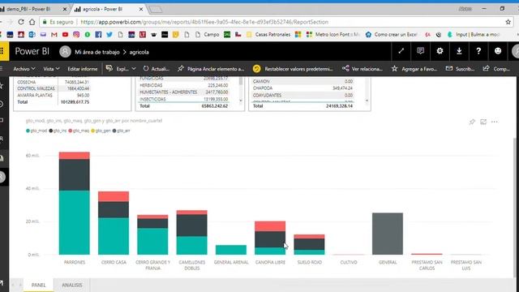Viewport: 519px width, 292px height.
Task: Switch to the PANEL report tab
Action: tap(39, 285)
